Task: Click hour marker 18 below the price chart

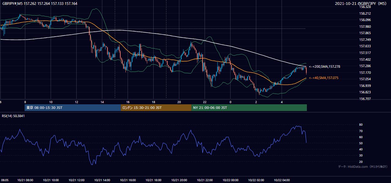Action: click(154, 102)
